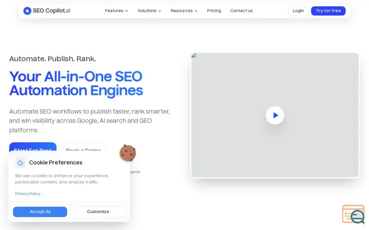Viewport: 369px width, 230px height.
Task: Click the Cookie Preferences header icon
Action: click(20, 163)
